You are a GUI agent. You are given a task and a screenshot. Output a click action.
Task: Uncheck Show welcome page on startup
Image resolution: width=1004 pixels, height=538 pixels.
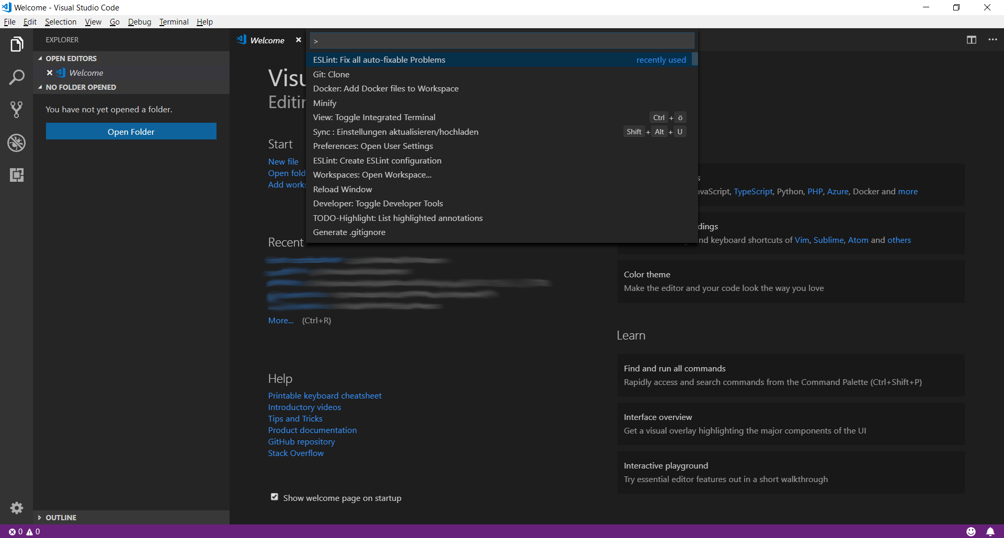[275, 497]
